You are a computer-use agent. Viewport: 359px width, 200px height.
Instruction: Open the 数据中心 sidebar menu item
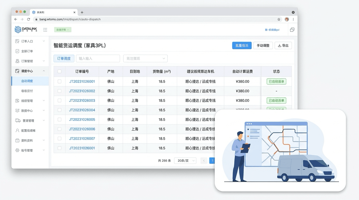tap(30, 111)
